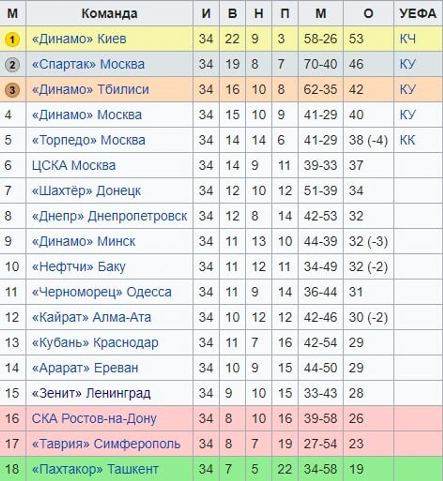Click the silver second-place medal icon
This screenshot has height=481, width=443.
12,65
